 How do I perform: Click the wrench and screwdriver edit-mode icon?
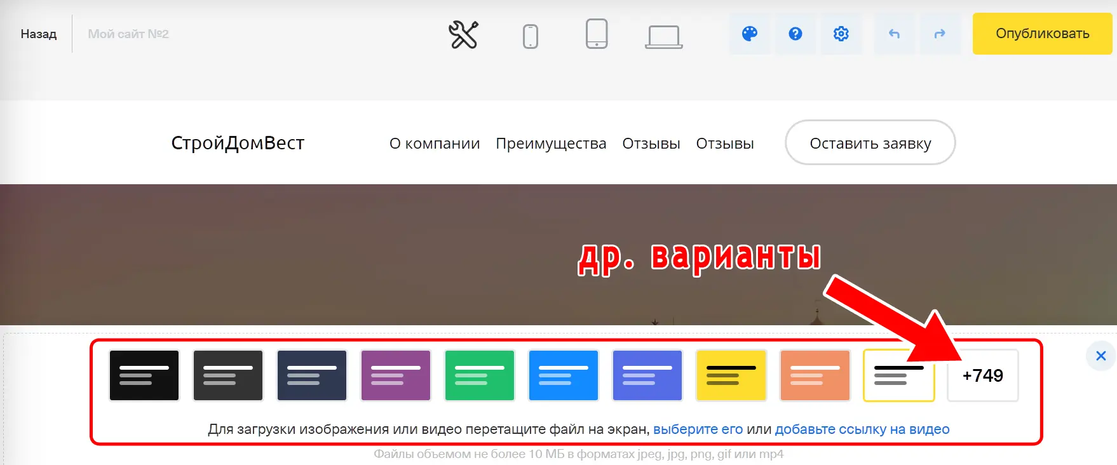pos(463,34)
